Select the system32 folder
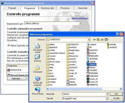Image resolution: width=125 pixels, height=103 pixels. click(x=72, y=67)
